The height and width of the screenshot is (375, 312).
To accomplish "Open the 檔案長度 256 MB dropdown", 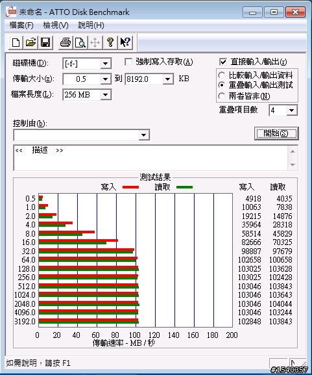I will [105, 95].
